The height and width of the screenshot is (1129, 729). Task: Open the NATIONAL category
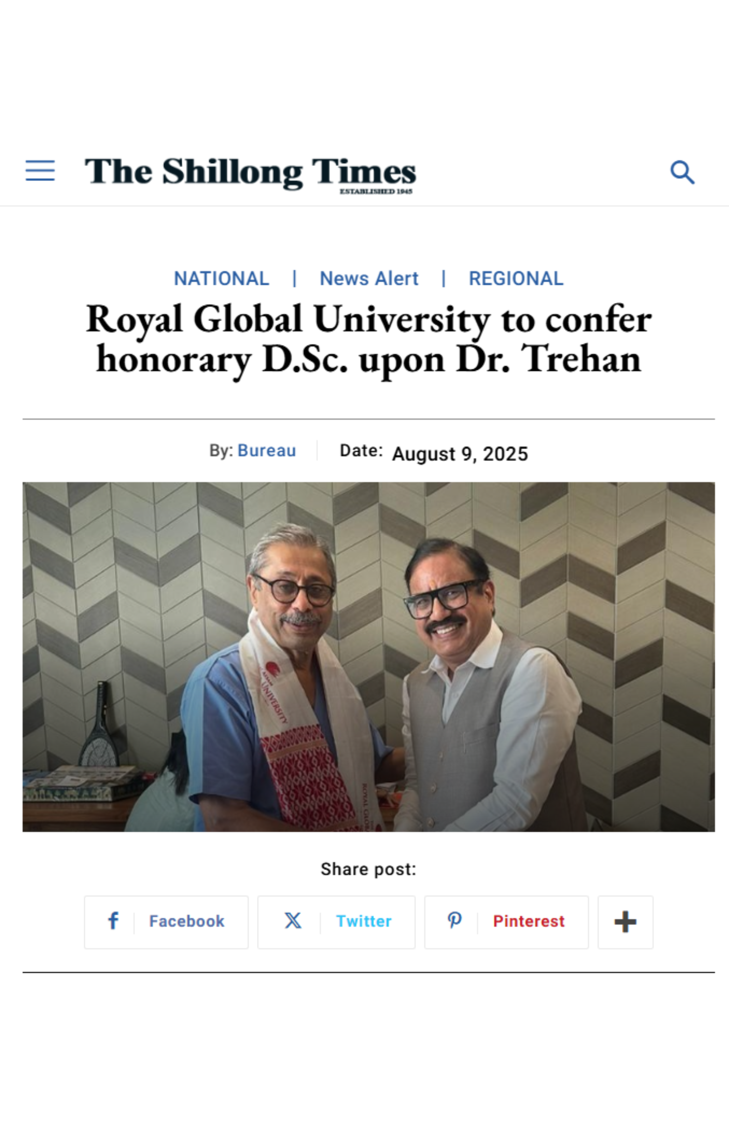click(222, 279)
